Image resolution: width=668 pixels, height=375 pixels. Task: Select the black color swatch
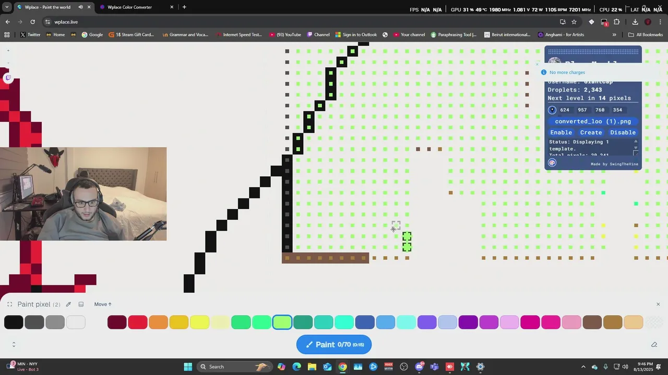pos(14,322)
